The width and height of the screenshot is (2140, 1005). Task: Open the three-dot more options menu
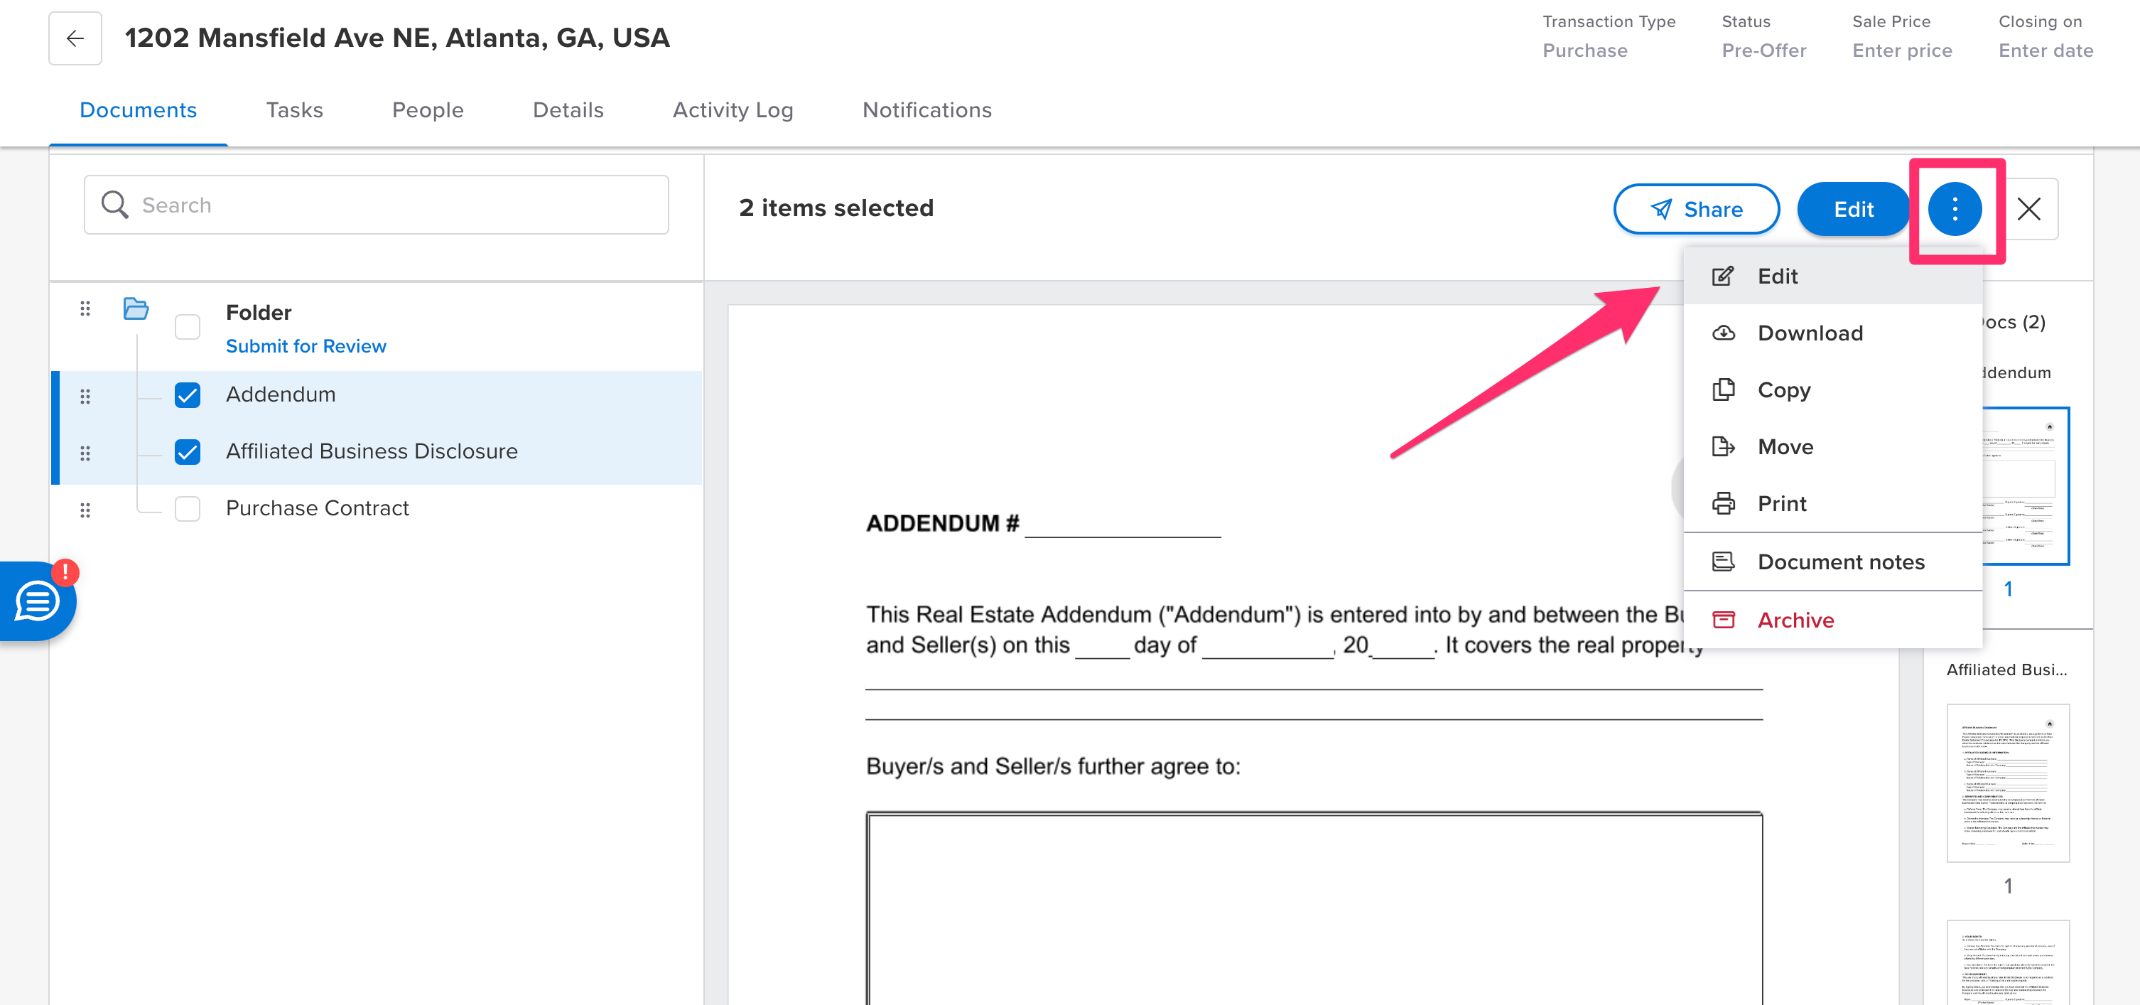[1955, 209]
